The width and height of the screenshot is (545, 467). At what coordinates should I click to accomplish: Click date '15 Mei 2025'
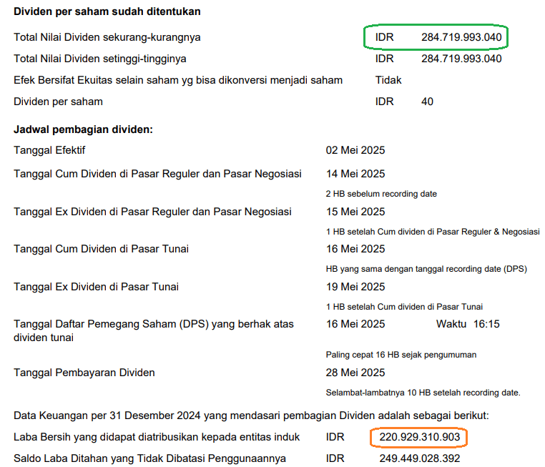tap(355, 212)
